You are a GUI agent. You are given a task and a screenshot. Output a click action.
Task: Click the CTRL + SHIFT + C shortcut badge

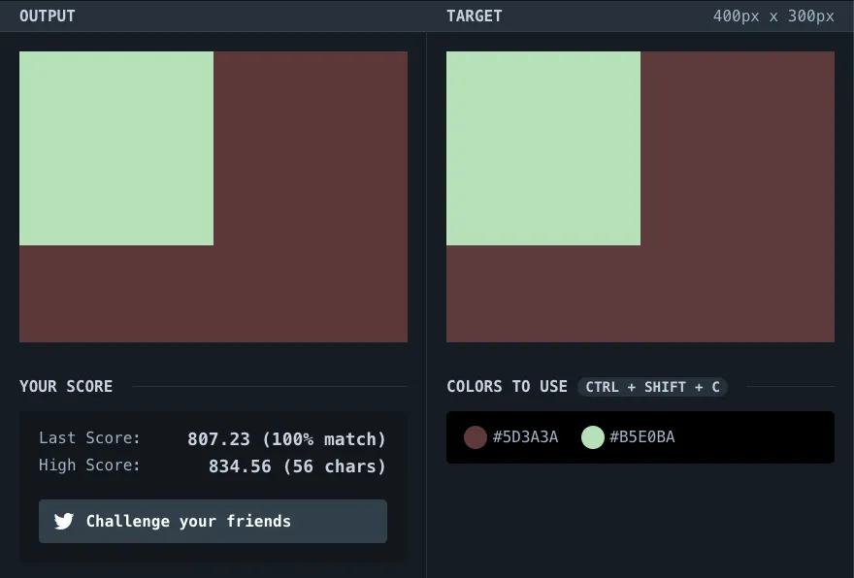point(652,387)
